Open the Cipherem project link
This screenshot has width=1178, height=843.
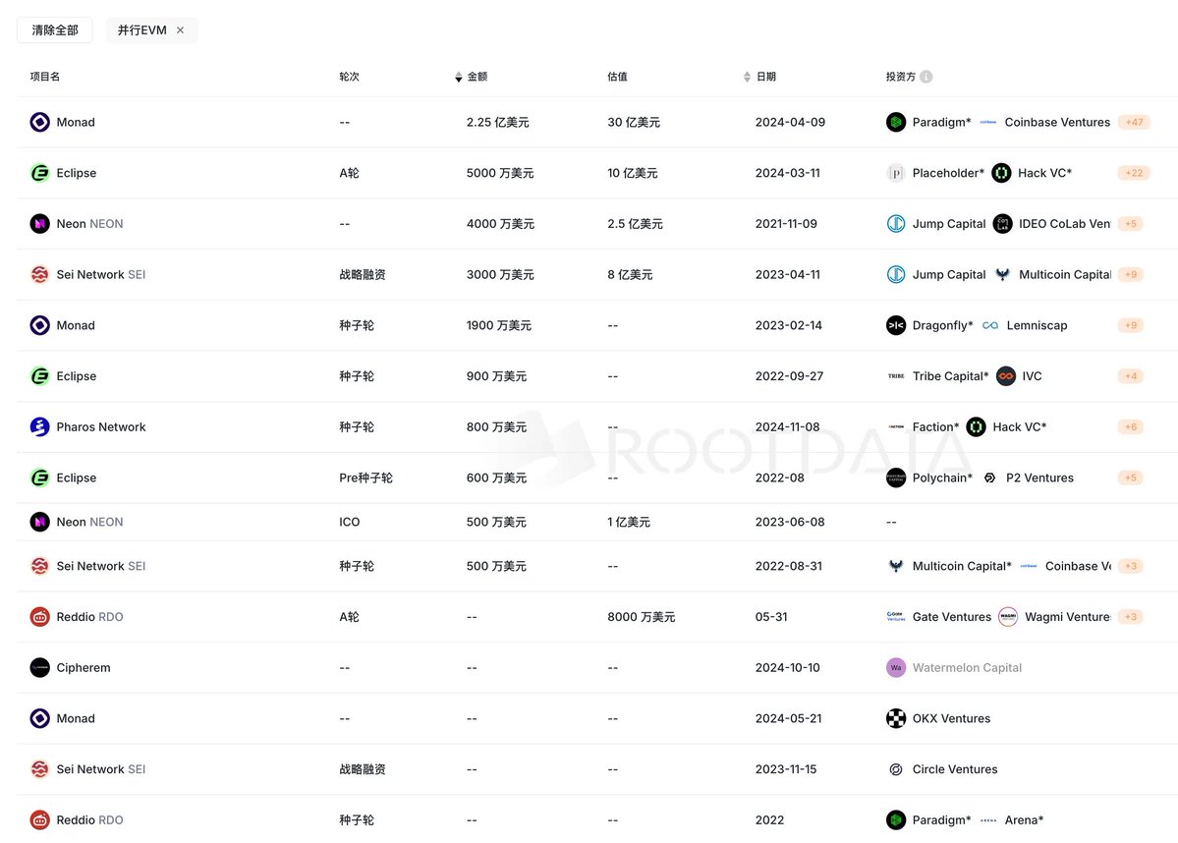point(84,667)
